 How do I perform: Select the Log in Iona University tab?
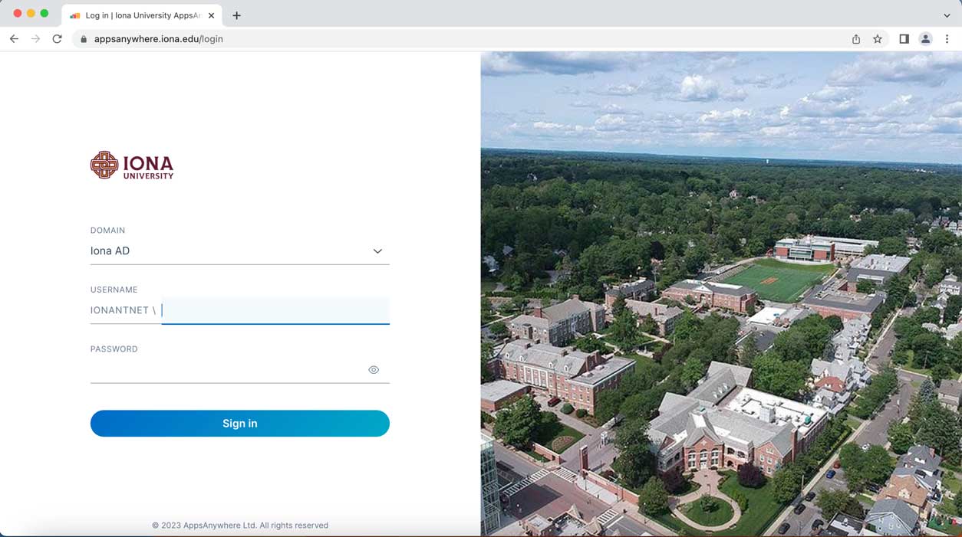click(x=142, y=15)
